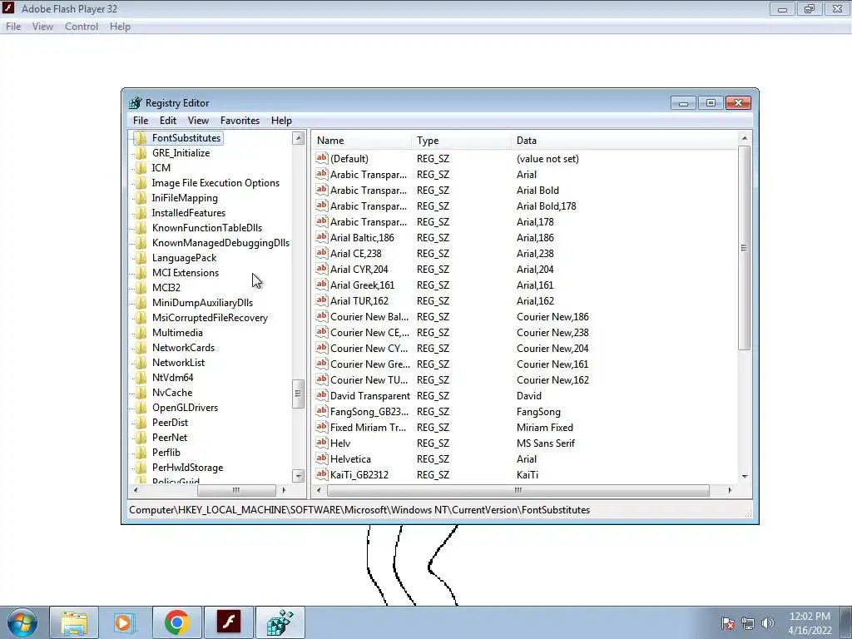Screen dimensions: 852x639
Task: Click the folder icon next to Multimedia
Action: (141, 333)
